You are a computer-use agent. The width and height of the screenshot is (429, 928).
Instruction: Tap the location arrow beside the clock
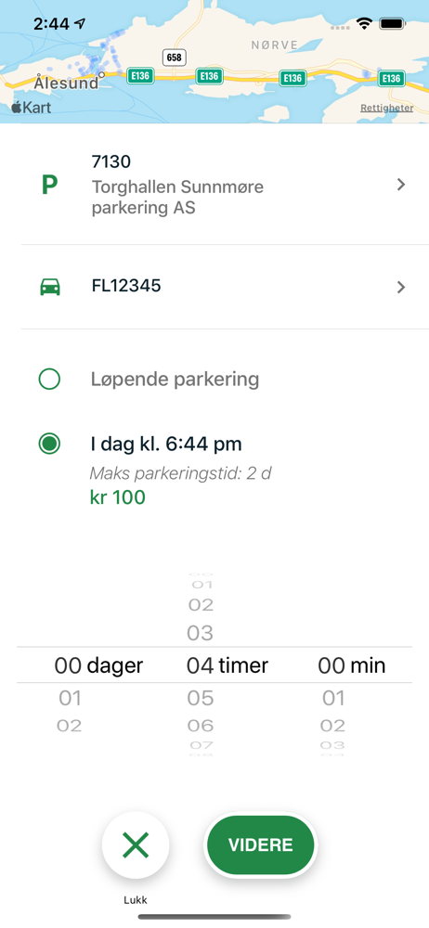(x=80, y=24)
